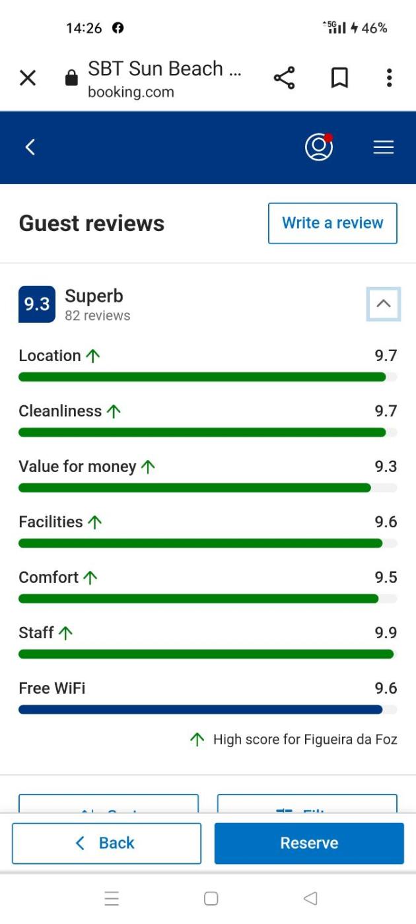Tap the Free WiFi blue score bar
Image resolution: width=416 pixels, height=924 pixels.
point(201,709)
